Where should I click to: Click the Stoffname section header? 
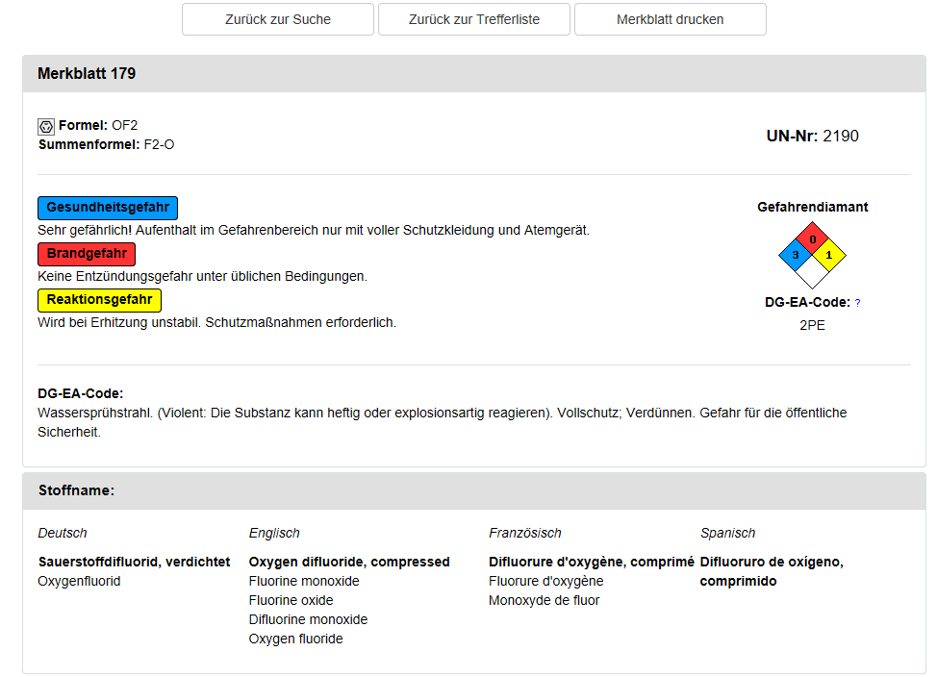pyautogui.click(x=76, y=490)
